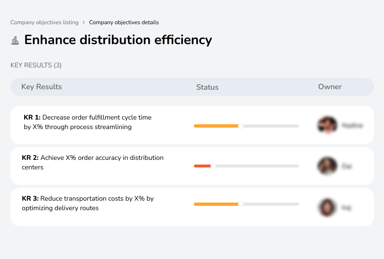This screenshot has width=384, height=259.
Task: Click the KEY RESULTS (3) section label
Action: (36, 65)
